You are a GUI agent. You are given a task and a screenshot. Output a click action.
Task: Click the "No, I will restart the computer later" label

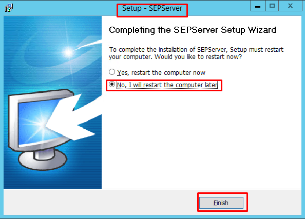tap(167, 85)
